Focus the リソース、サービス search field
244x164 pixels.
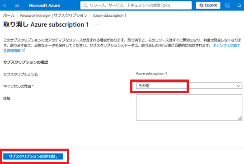tap(136, 5)
